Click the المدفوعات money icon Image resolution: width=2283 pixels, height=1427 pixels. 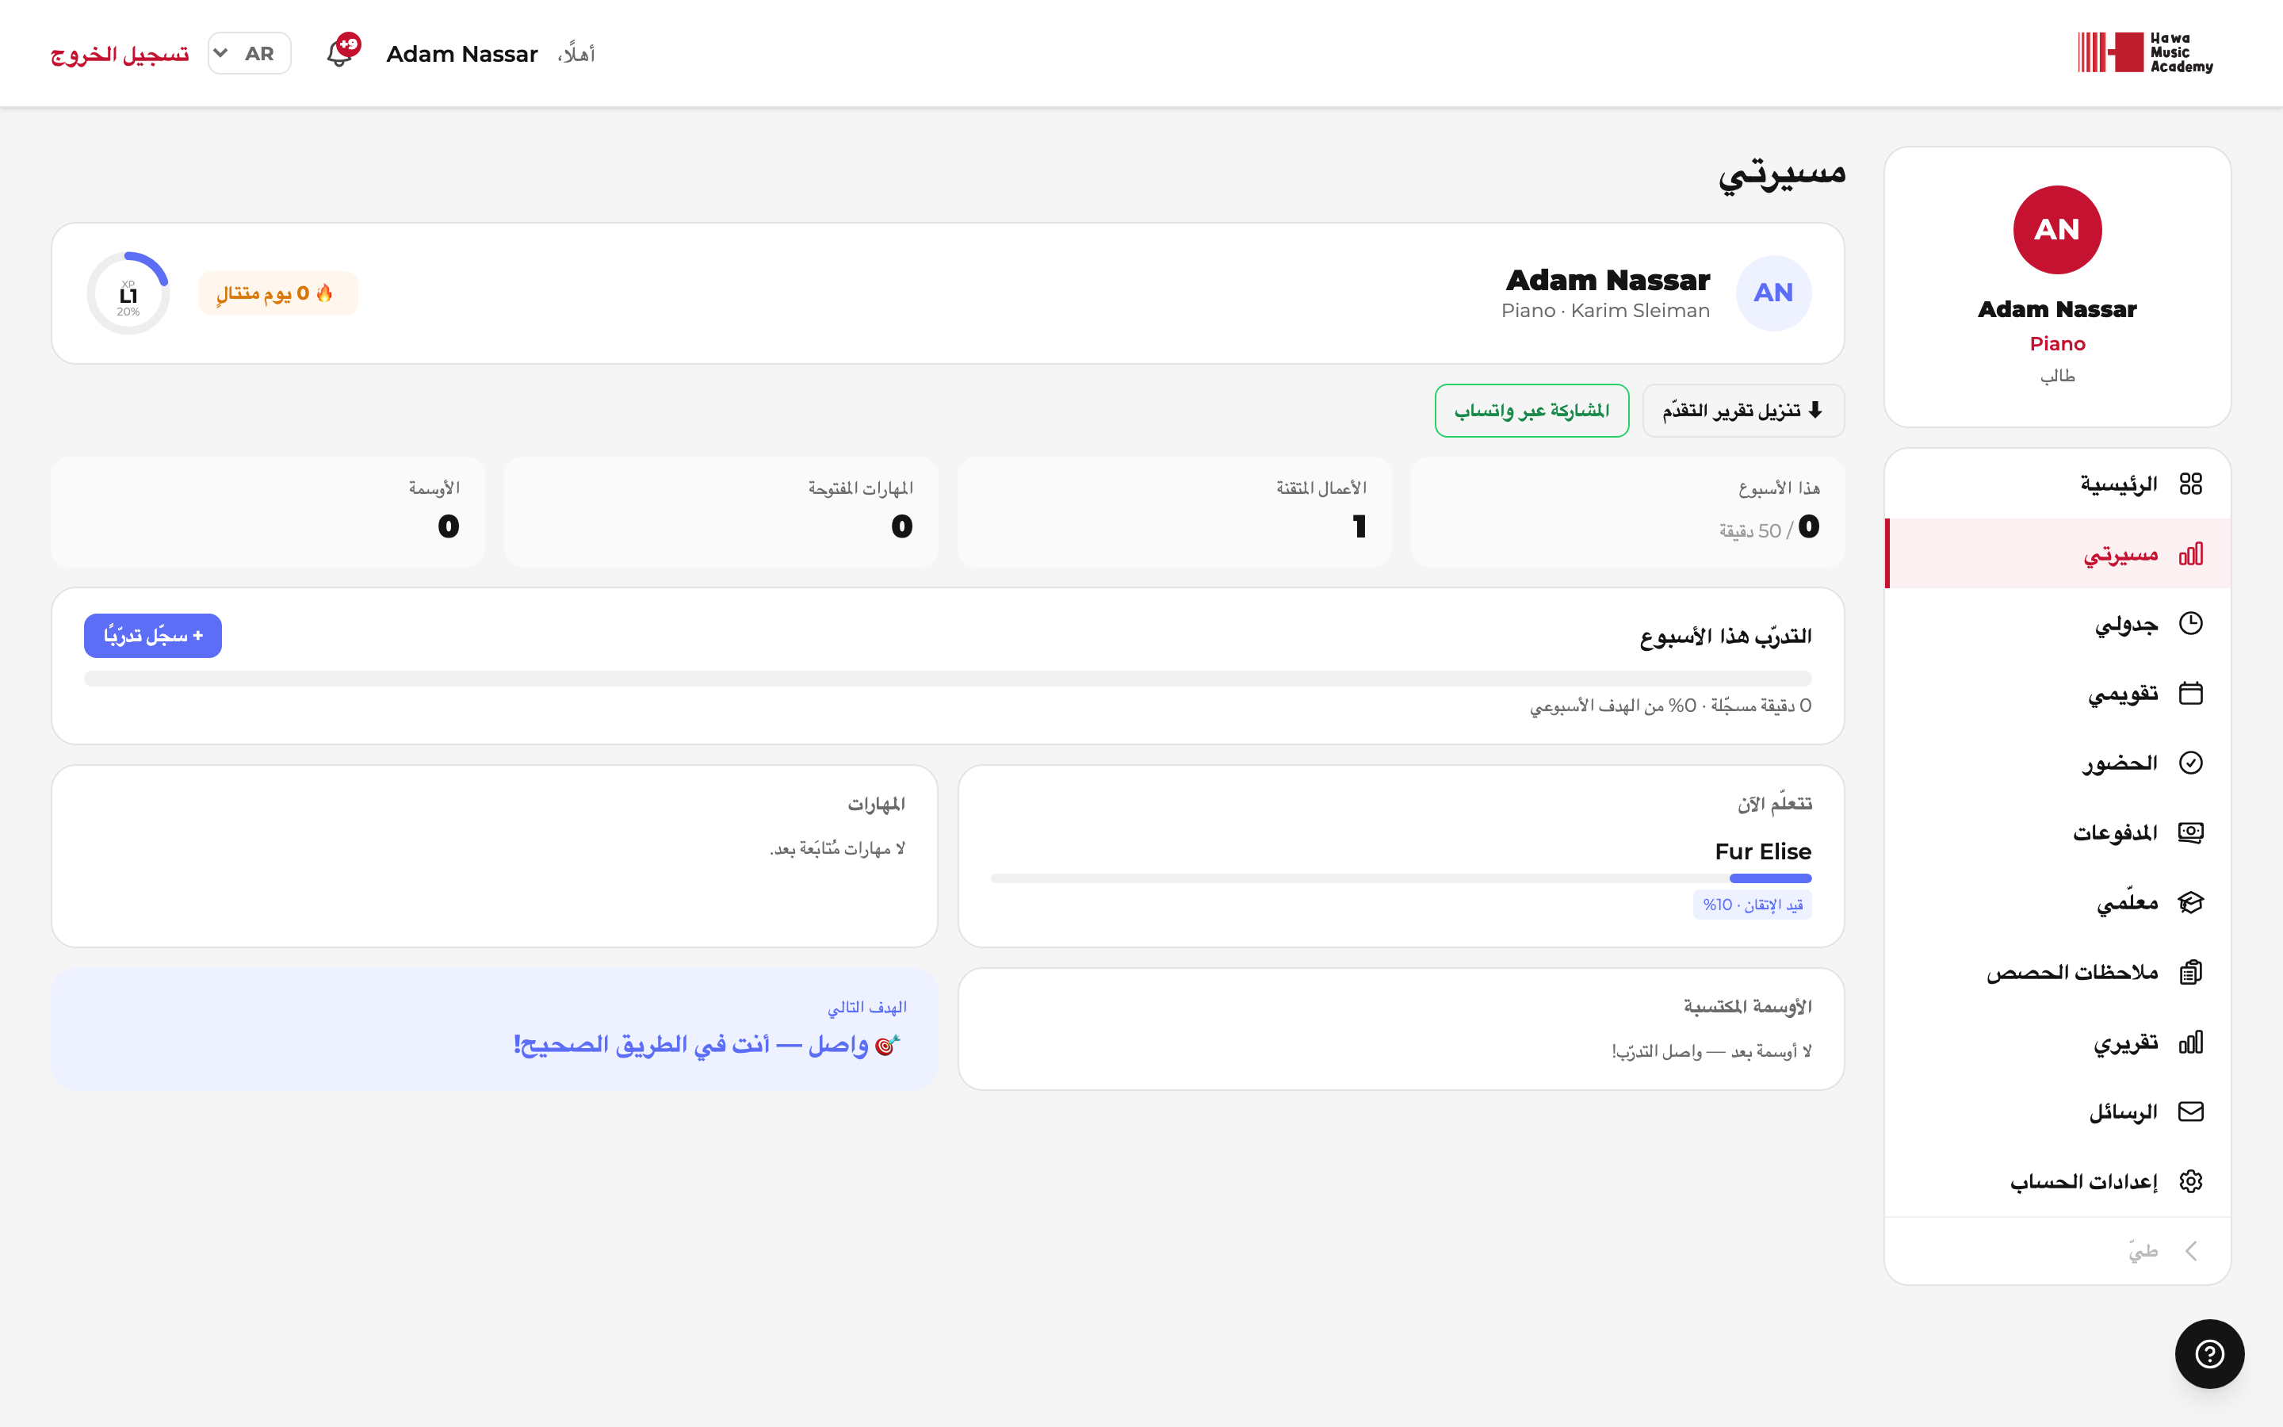coord(2190,832)
